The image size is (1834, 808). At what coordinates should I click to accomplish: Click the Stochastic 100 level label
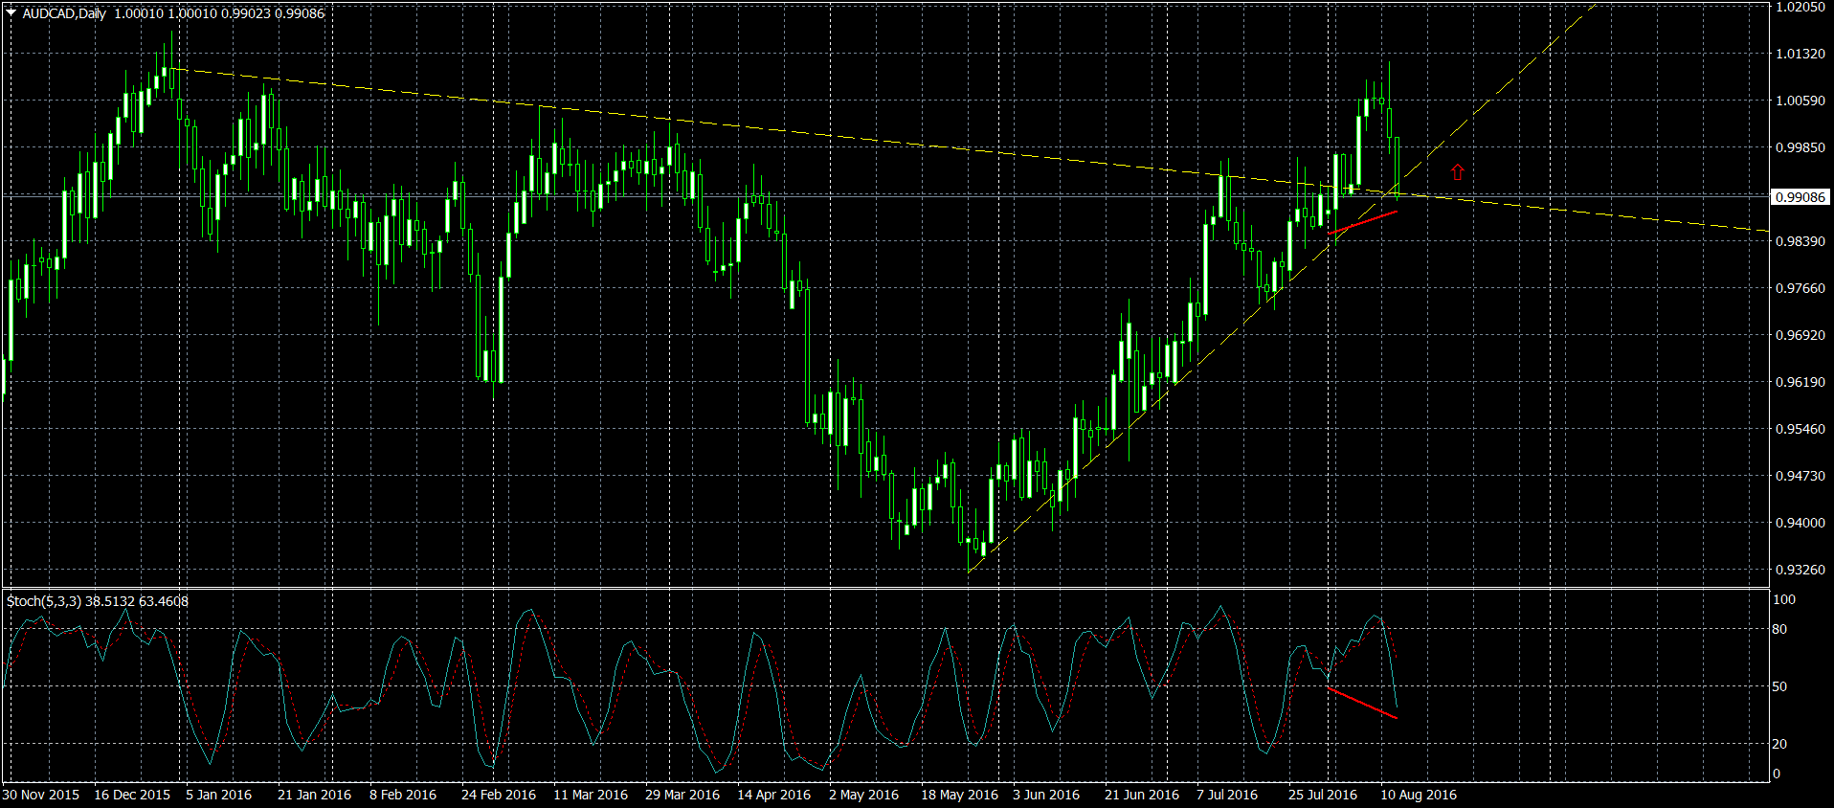(1784, 599)
